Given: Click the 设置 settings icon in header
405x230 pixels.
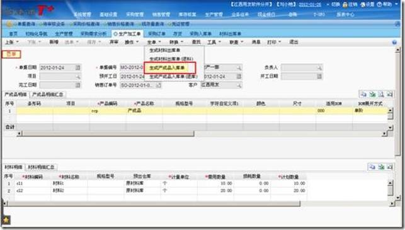Looking at the screenshot, I should 363,4.
